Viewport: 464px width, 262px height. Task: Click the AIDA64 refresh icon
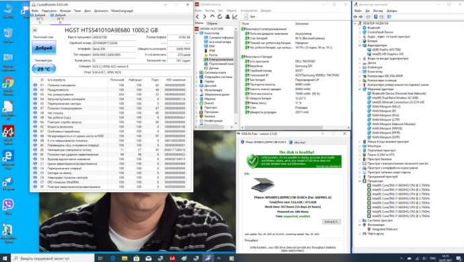point(220,17)
